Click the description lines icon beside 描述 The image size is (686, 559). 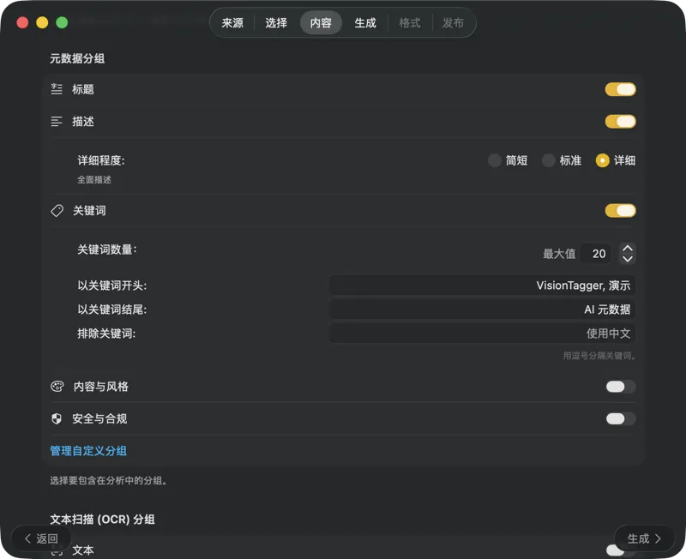tap(57, 122)
